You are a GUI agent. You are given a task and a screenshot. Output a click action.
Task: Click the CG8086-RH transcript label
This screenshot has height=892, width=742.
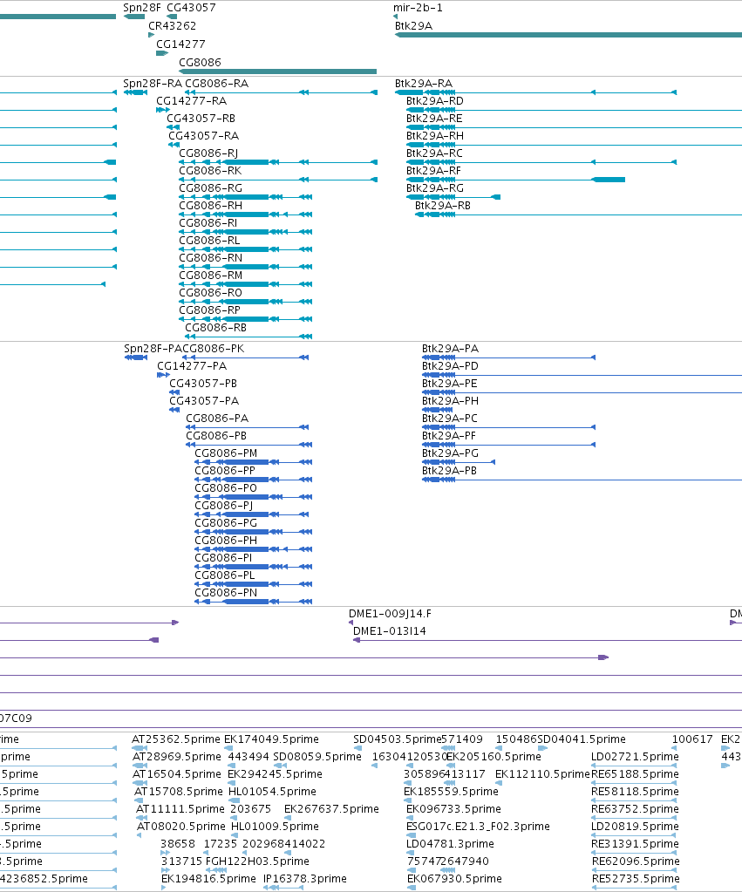point(210,206)
